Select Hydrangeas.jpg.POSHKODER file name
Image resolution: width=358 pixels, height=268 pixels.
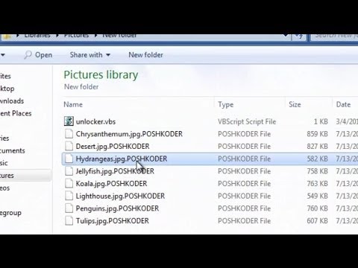click(122, 159)
